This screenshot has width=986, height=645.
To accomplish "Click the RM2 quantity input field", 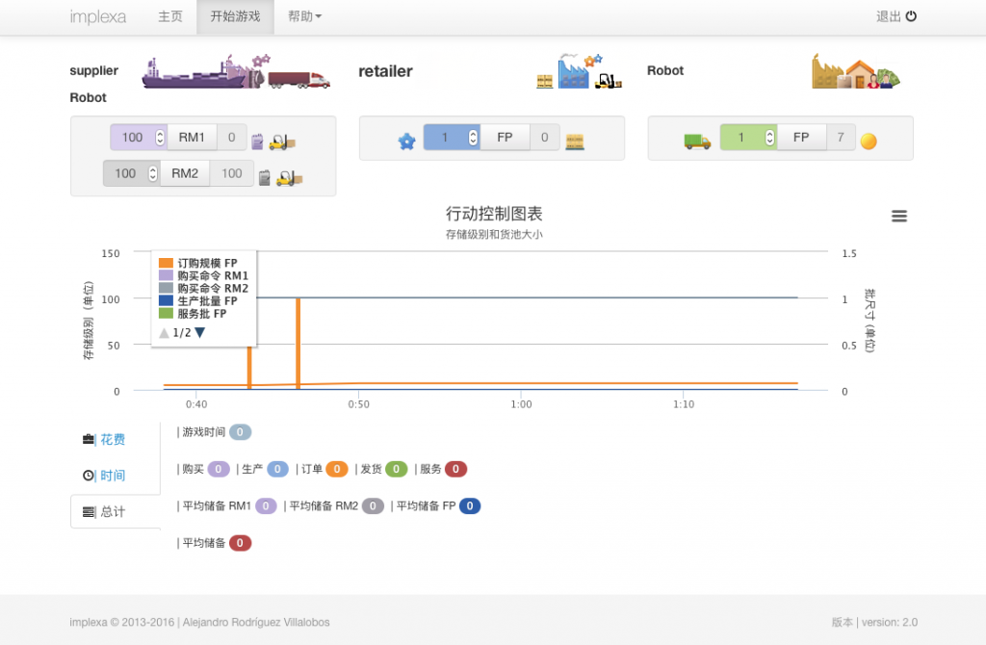I will point(125,173).
